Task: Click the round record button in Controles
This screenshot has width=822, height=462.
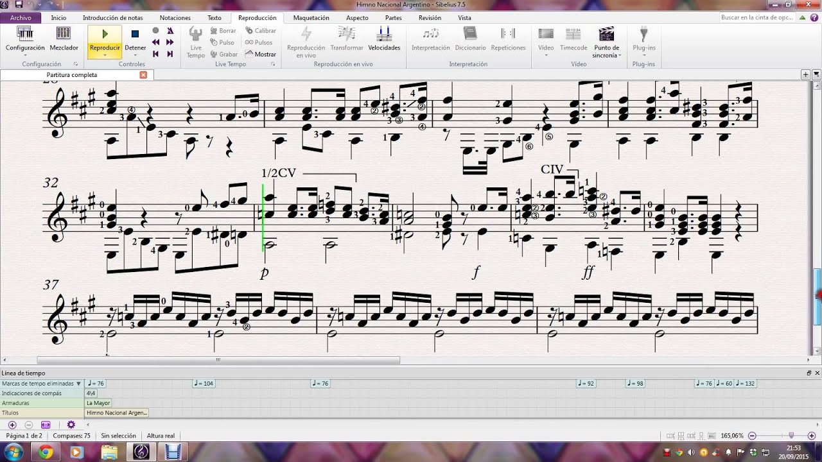Action: point(155,30)
